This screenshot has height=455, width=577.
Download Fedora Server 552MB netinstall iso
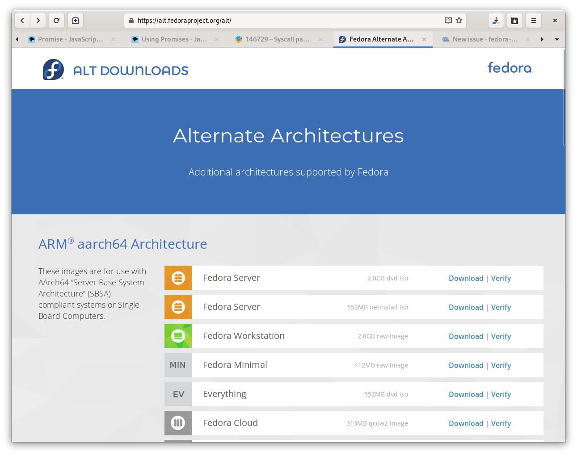pyautogui.click(x=466, y=307)
